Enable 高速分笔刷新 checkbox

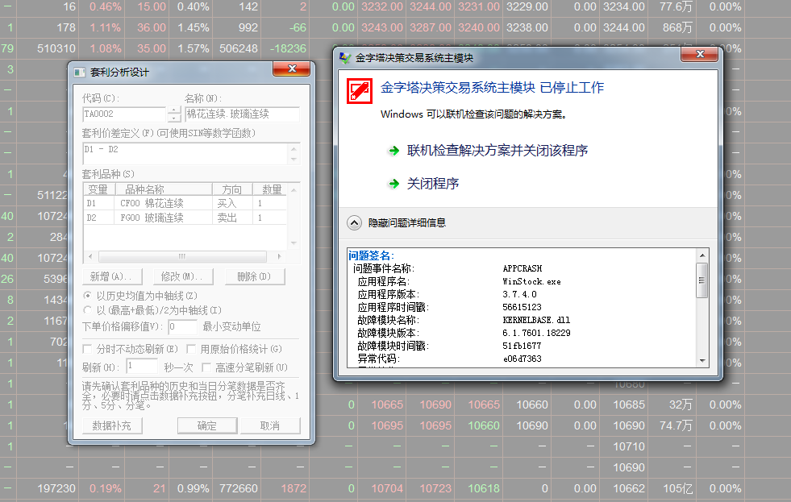pos(206,367)
